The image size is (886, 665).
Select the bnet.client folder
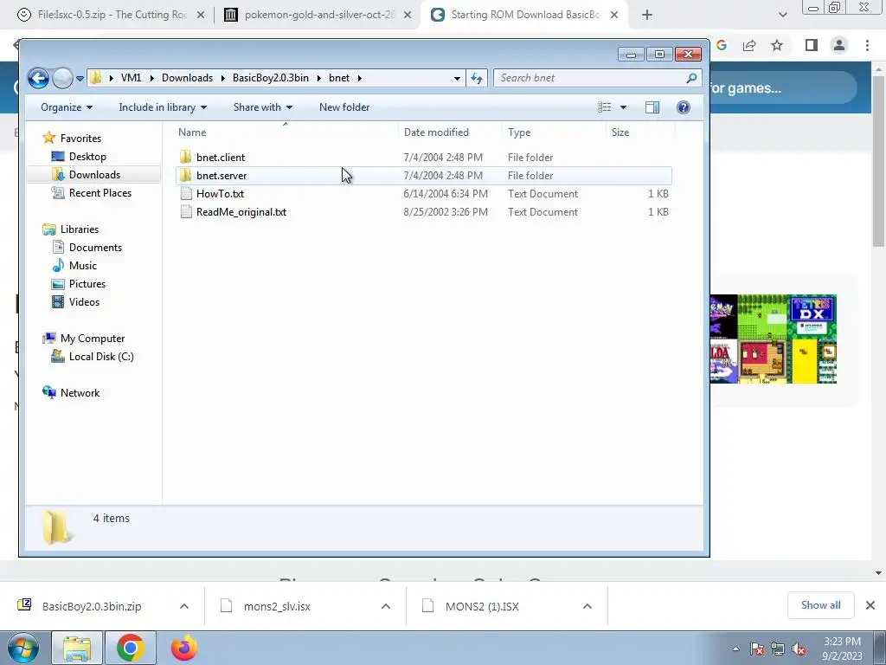point(424,158)
